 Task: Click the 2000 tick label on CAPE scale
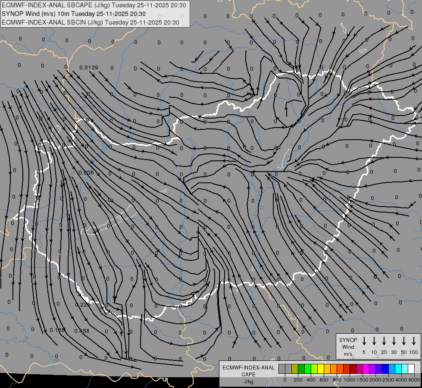375,380
